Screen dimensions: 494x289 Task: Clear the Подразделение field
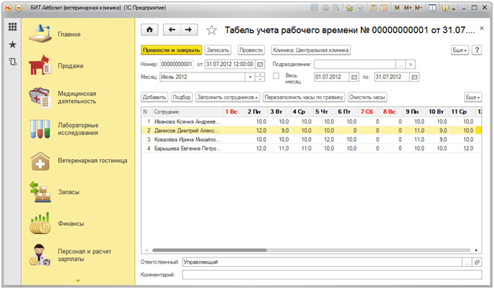pos(411,65)
